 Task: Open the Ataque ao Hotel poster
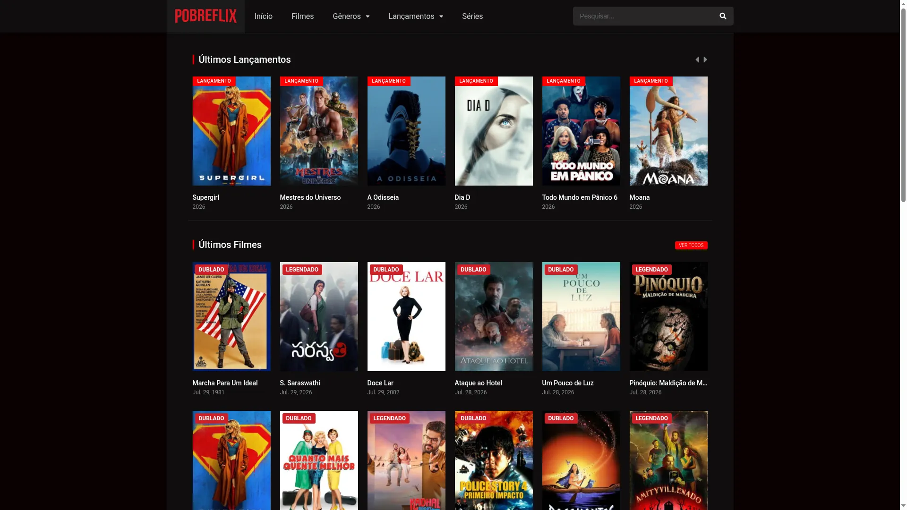pyautogui.click(x=494, y=316)
